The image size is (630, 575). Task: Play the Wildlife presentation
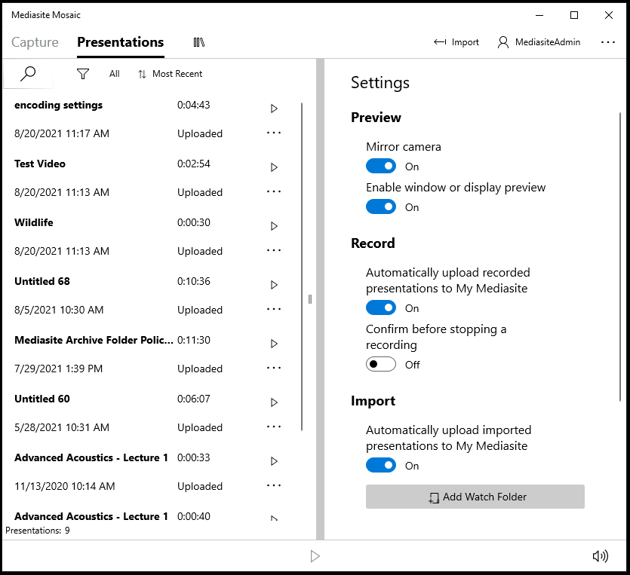click(x=274, y=226)
